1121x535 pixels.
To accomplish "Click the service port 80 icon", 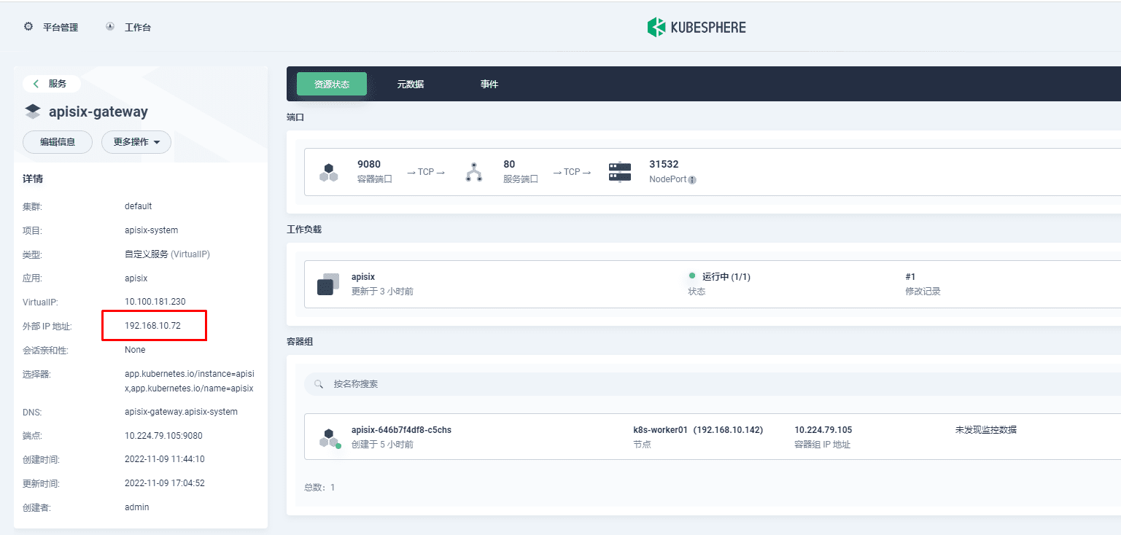I will tap(474, 173).
